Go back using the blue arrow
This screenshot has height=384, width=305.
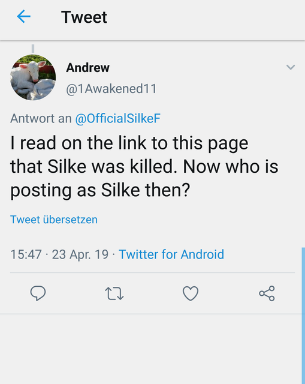[24, 16]
